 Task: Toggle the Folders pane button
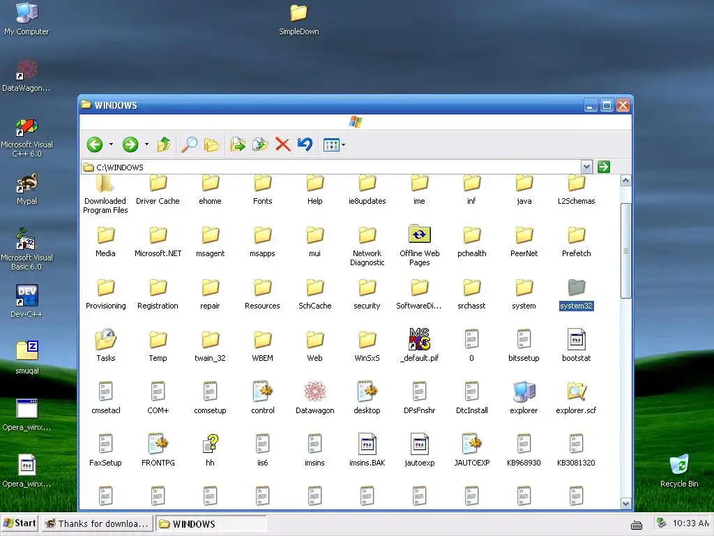(212, 145)
